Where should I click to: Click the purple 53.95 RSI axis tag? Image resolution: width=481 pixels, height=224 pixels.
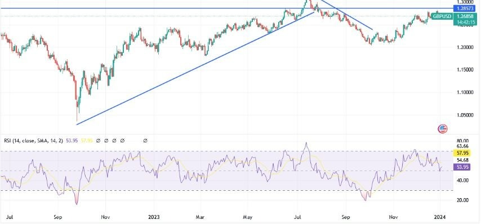click(461, 167)
